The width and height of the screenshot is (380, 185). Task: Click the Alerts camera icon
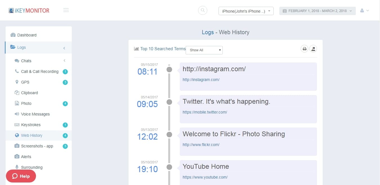tap(17, 156)
